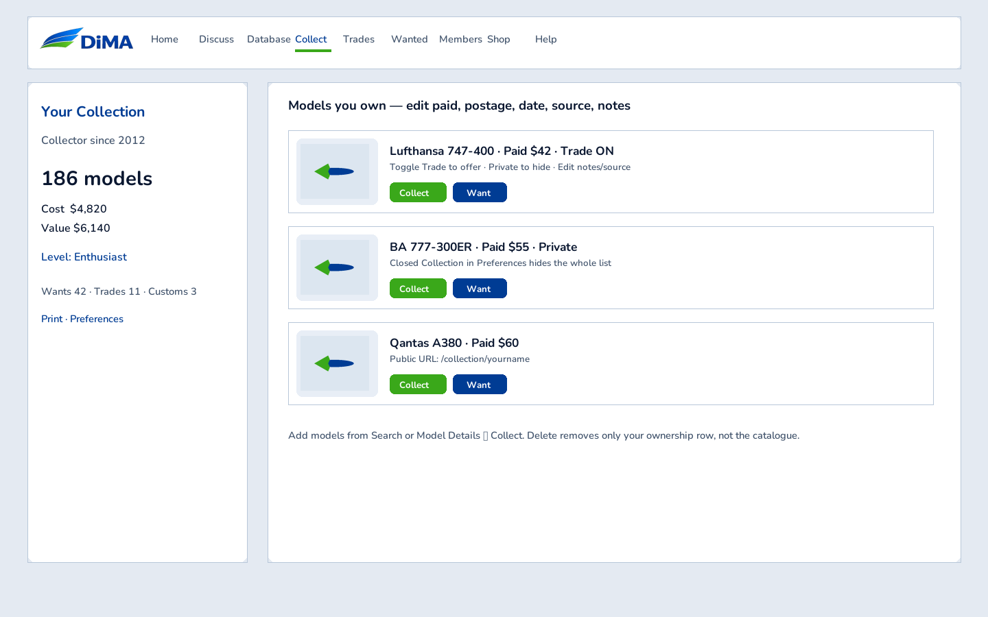Click Want for Lufthansa 747-400
Screen dimensions: 988x617
[480, 193]
